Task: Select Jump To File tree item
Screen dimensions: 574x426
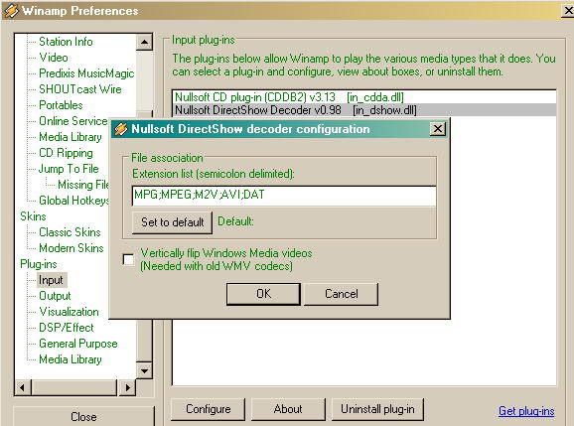Action: tap(69, 169)
